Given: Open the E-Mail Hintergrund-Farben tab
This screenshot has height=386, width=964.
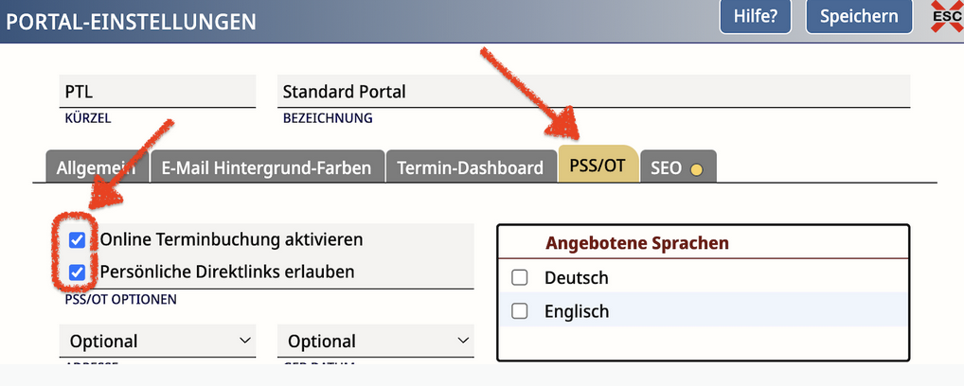Looking at the screenshot, I should click(267, 167).
